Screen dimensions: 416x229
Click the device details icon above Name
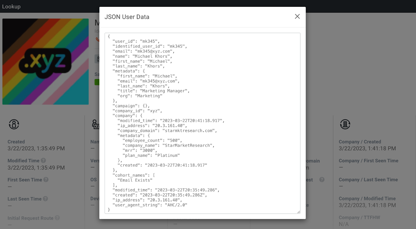click(95, 124)
